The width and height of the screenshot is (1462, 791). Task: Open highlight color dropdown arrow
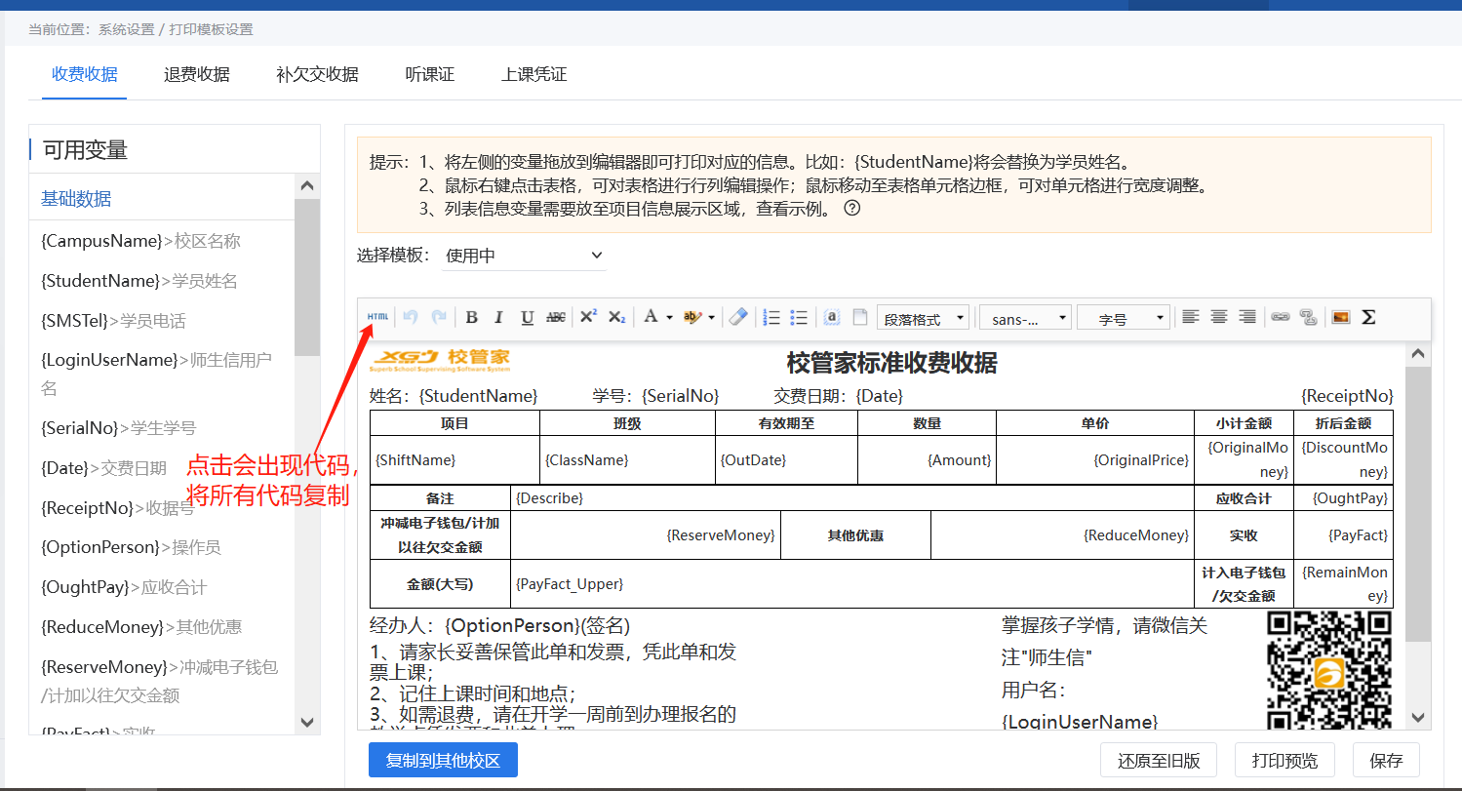[711, 317]
